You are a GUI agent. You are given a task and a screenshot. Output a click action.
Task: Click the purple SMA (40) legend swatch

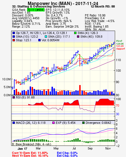78,37
